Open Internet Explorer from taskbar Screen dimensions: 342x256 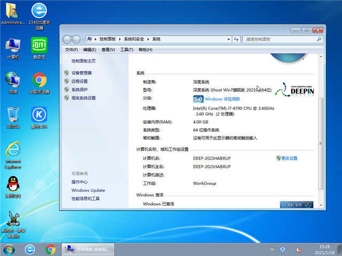[30, 250]
